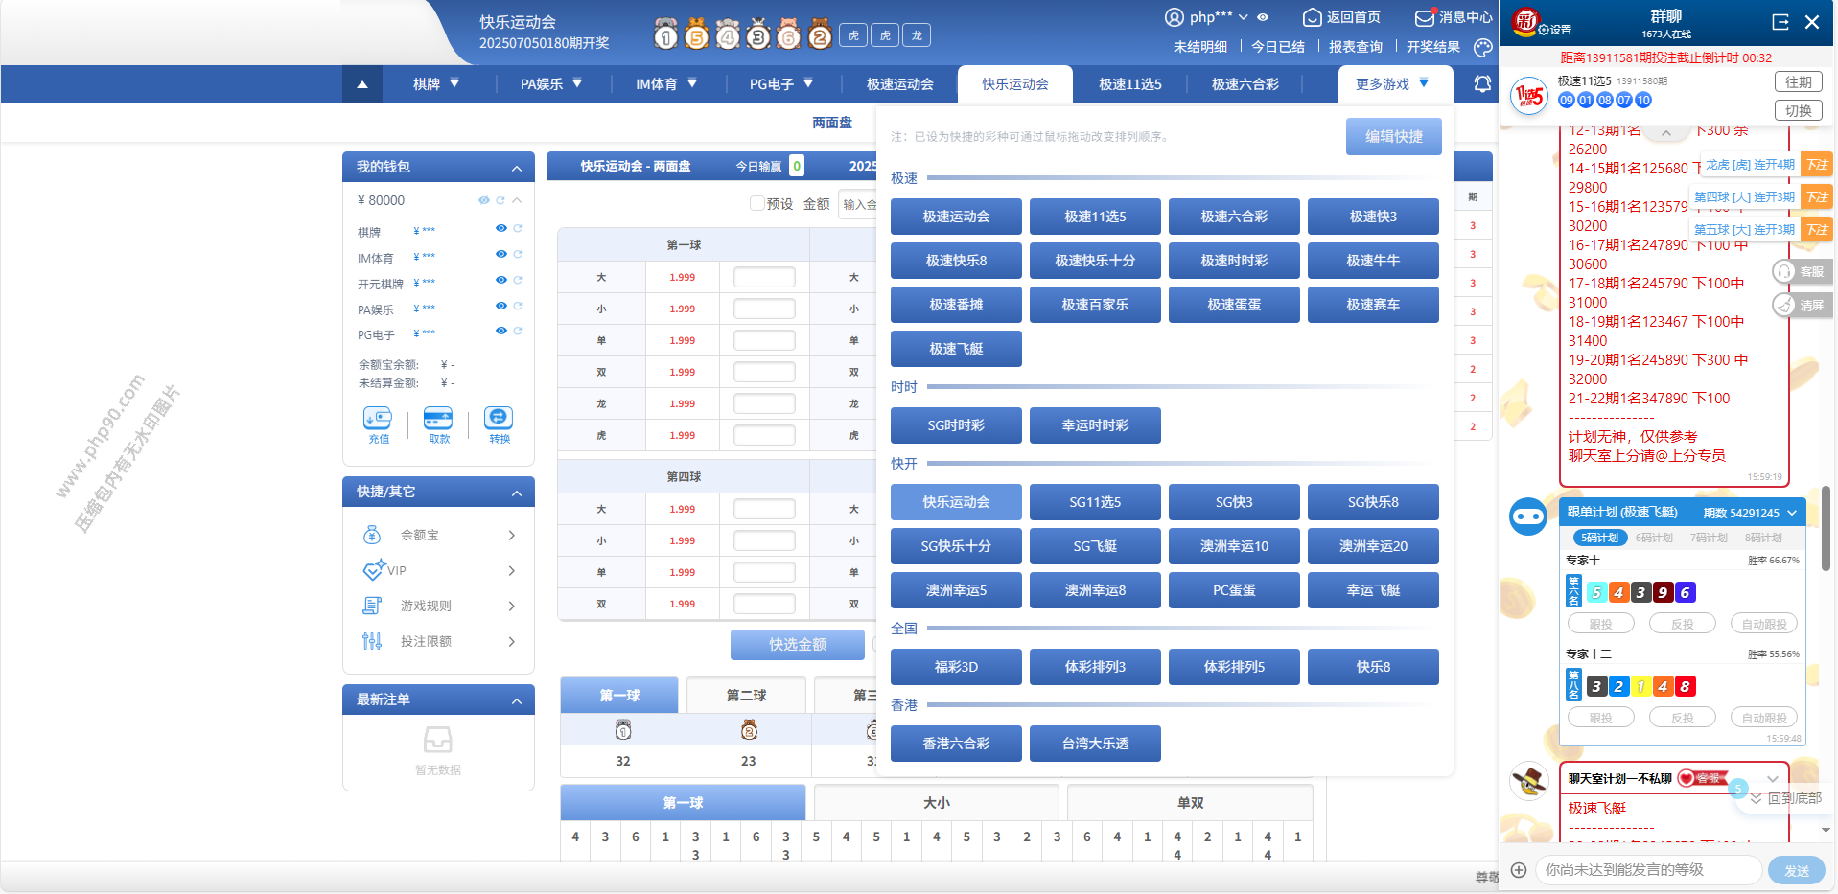Screen dimensions: 1838x894
Task: Click the 转换 transfer icon
Action: 499,419
